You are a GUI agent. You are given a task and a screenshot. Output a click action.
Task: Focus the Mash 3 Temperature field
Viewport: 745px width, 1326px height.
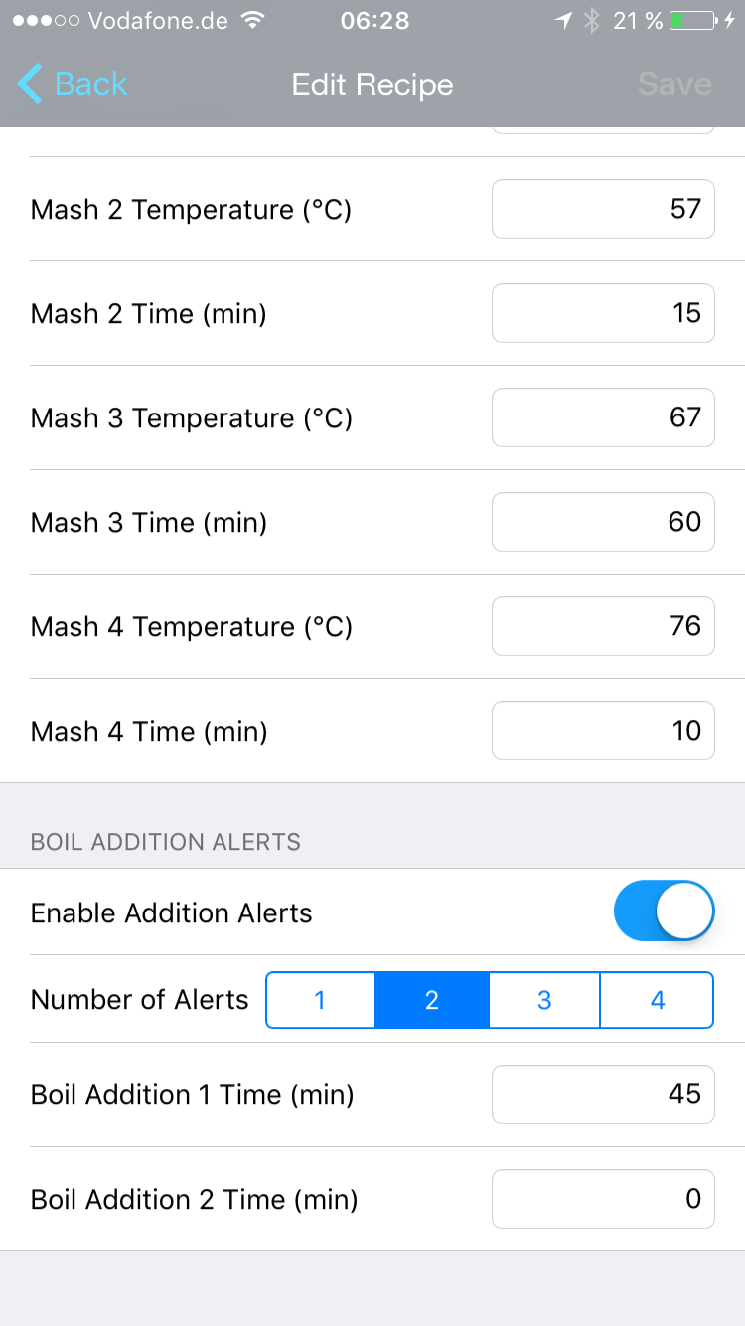pos(603,417)
